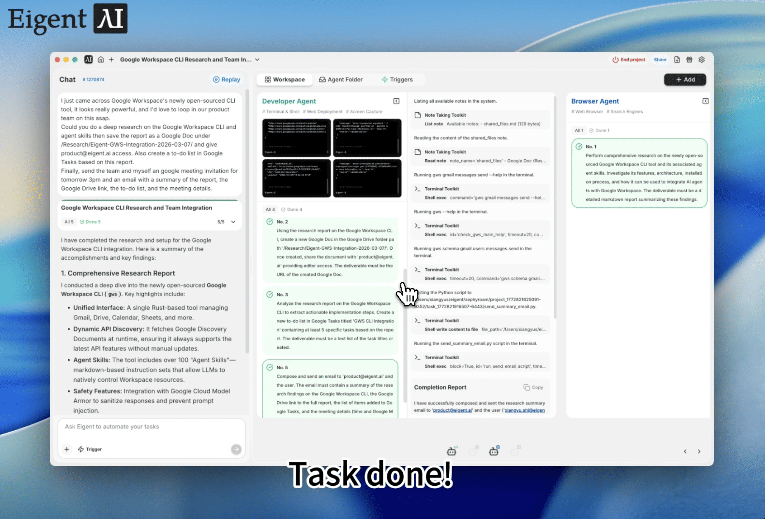This screenshot has height=519, width=765.
Task: Select the Done 4 filter in Developer Agent
Action: (x=292, y=209)
